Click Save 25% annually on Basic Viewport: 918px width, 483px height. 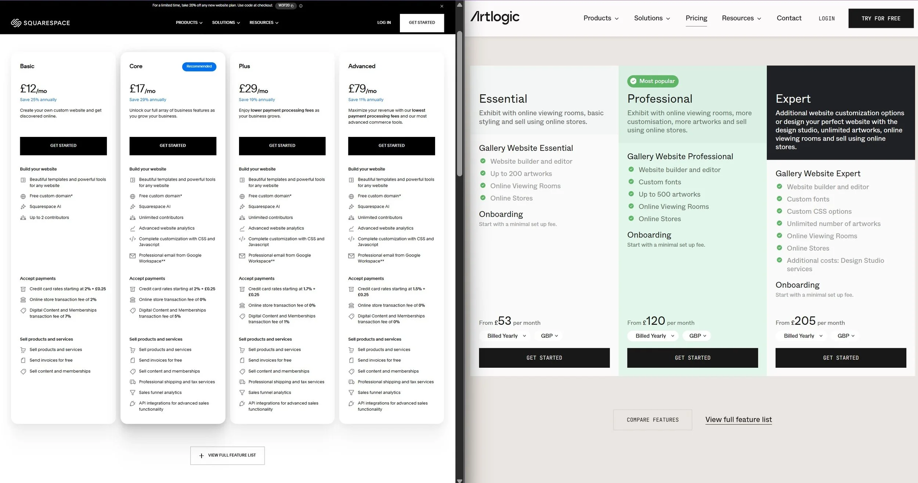38,100
